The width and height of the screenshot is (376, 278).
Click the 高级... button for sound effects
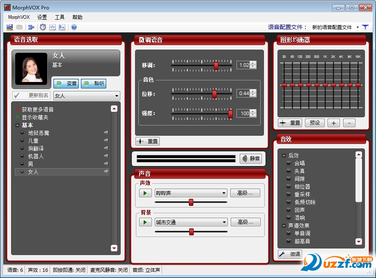point(245,193)
